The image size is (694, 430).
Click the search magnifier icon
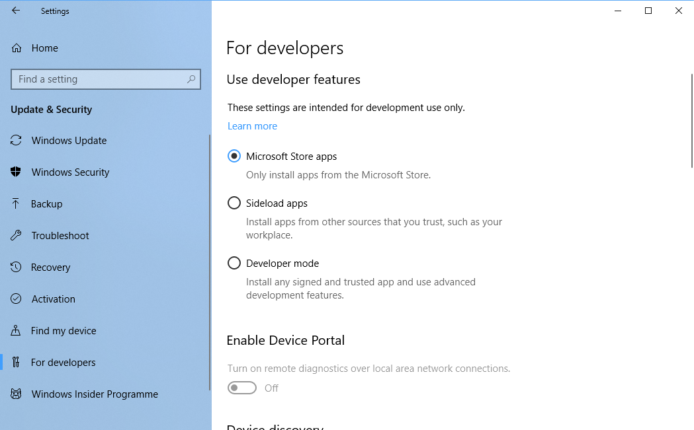pyautogui.click(x=191, y=79)
